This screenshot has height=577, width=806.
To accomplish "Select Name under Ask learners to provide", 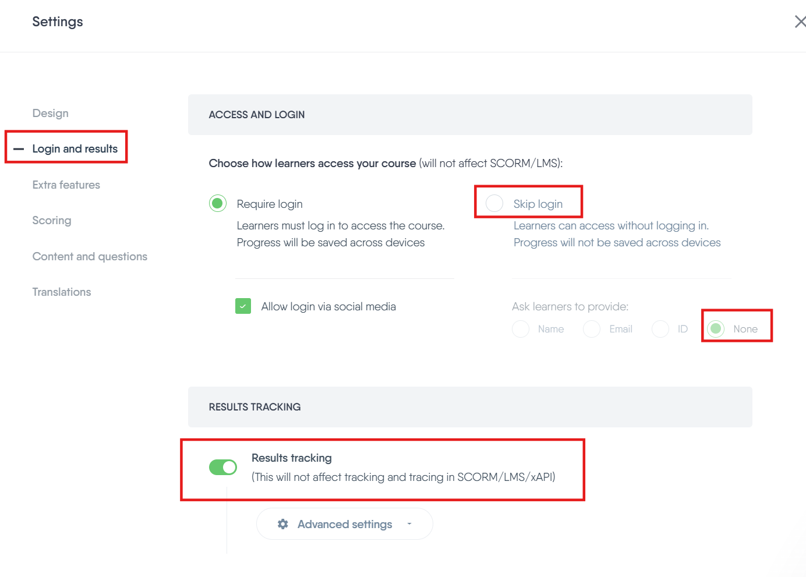I will click(x=521, y=329).
